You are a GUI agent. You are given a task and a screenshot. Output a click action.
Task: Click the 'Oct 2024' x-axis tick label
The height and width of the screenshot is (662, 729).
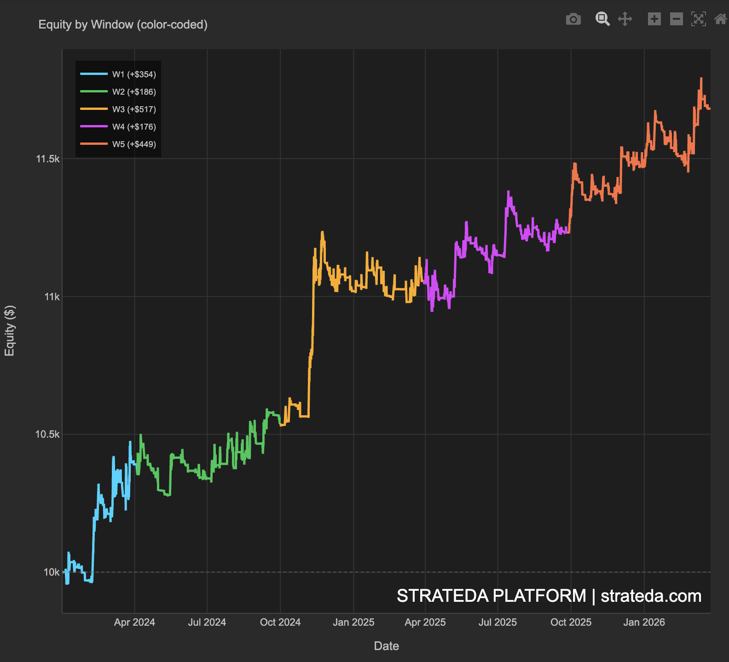[280, 622]
